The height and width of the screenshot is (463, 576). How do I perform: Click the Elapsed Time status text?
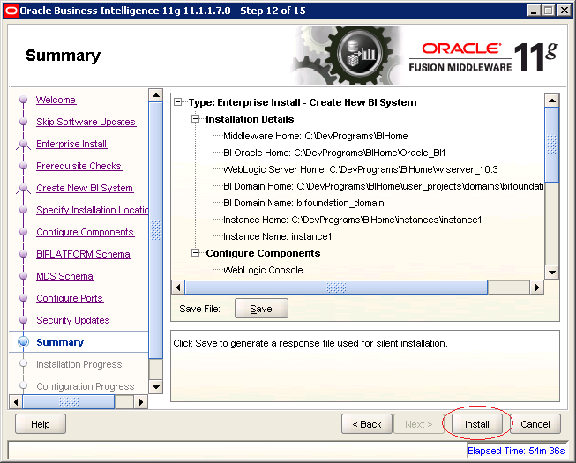(x=516, y=451)
